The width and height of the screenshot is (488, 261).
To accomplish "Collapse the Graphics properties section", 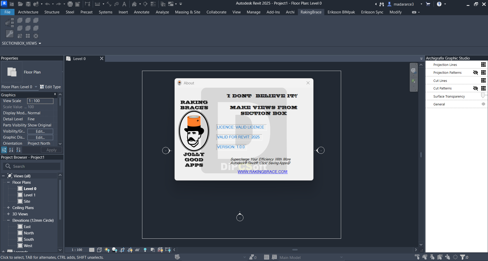I will pyautogui.click(x=55, y=94).
